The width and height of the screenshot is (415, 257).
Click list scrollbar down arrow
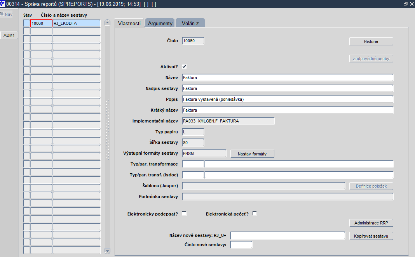point(108,251)
